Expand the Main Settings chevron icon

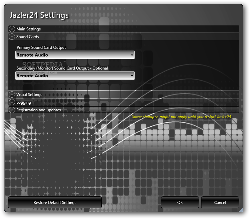tap(12, 29)
